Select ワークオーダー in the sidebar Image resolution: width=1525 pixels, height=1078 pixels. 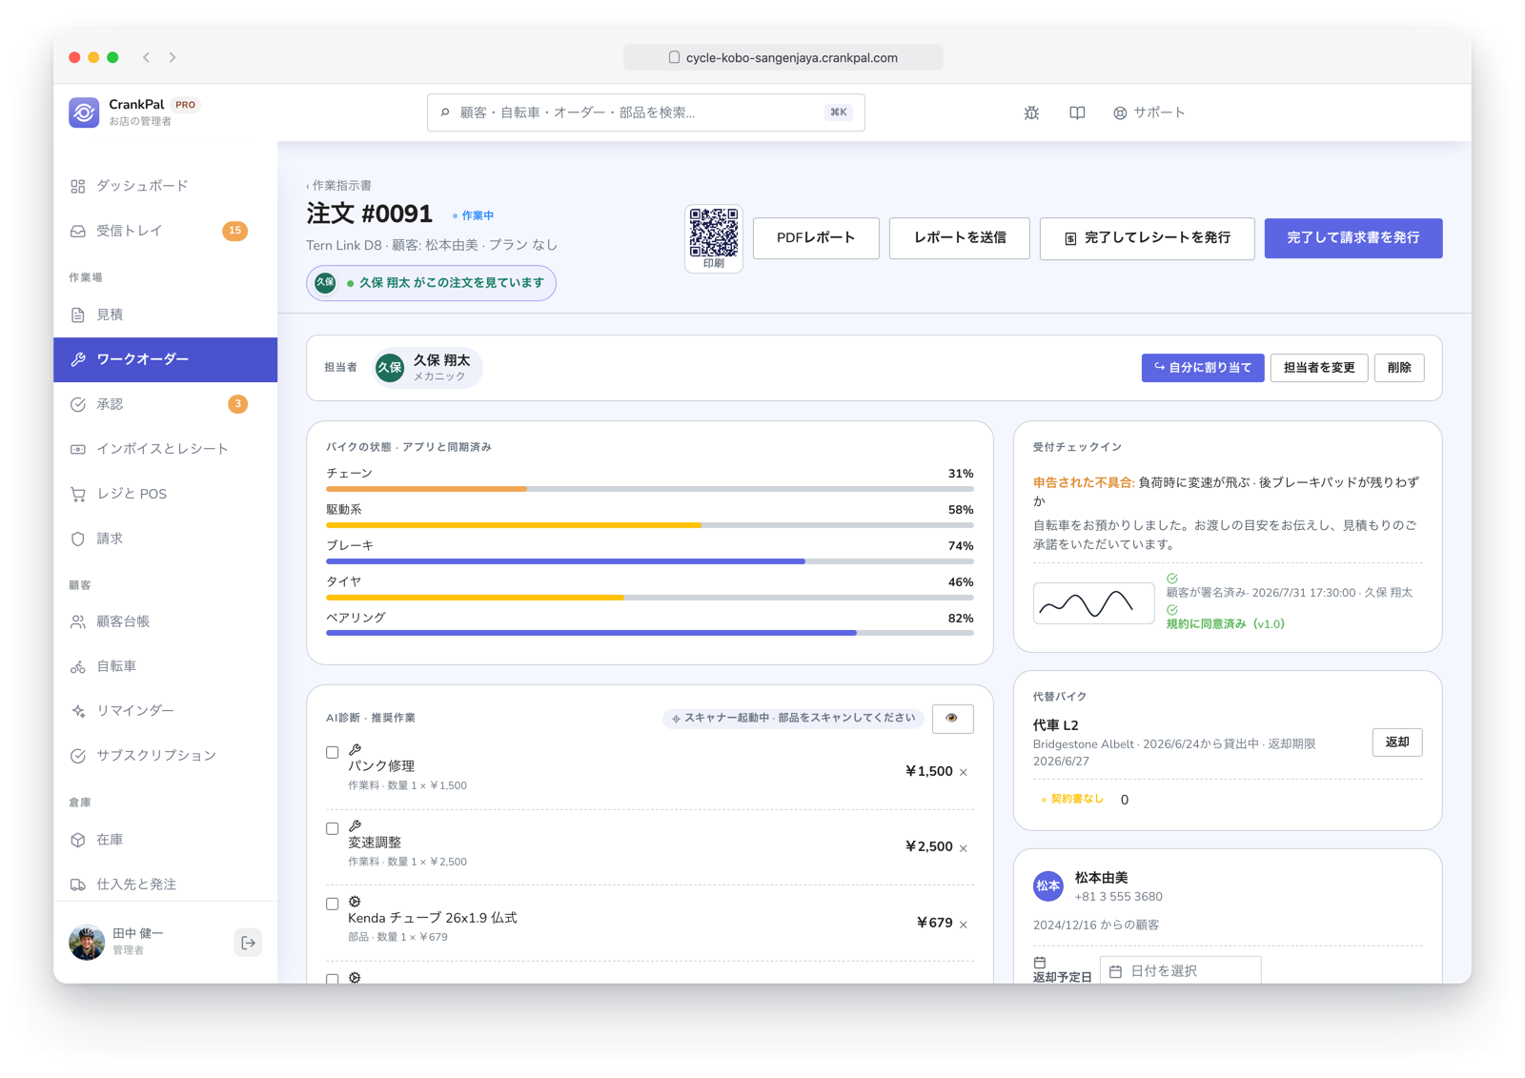pos(165,359)
